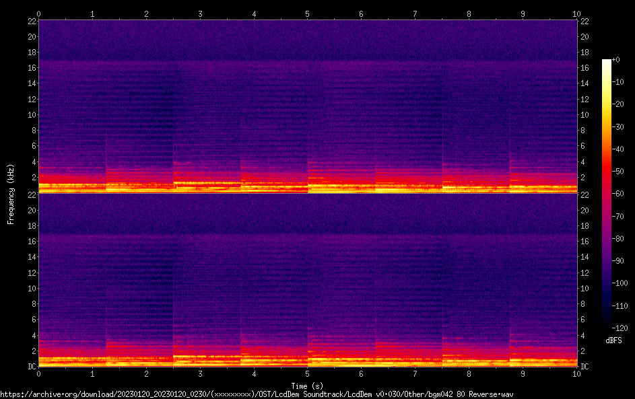This screenshot has width=635, height=399.
Task: Click the -120 label at color scale bottom
Action: [617, 328]
